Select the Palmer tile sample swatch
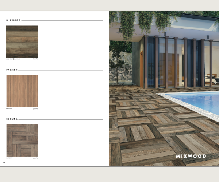Screen dimensions: 219x182 (x=22, y=91)
